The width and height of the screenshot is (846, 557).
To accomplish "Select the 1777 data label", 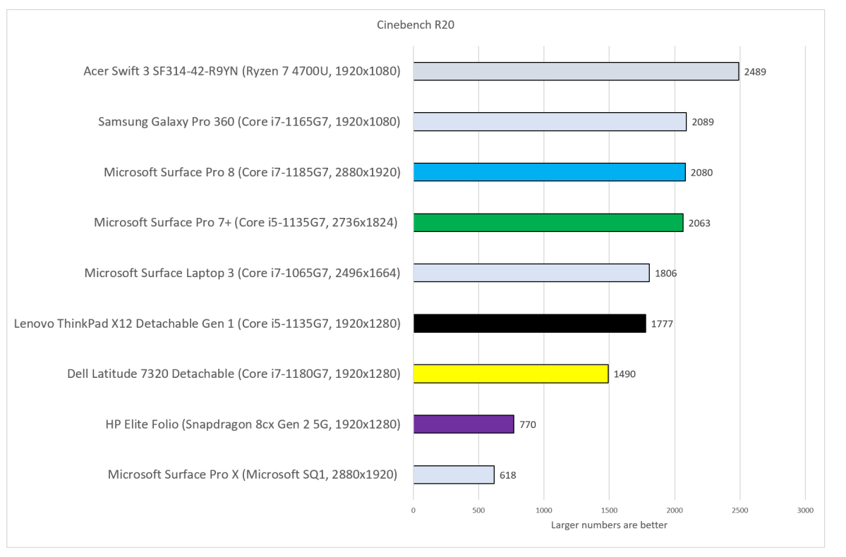I will click(662, 324).
